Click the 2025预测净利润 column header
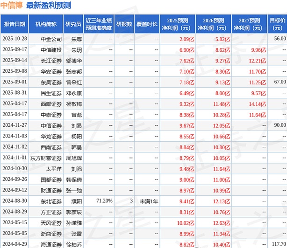This screenshot has height=248, width=287. 178,24
